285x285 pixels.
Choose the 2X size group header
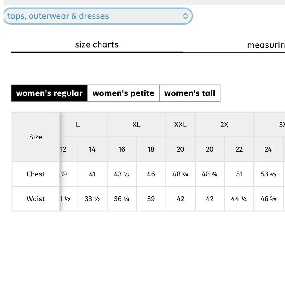pos(224,125)
